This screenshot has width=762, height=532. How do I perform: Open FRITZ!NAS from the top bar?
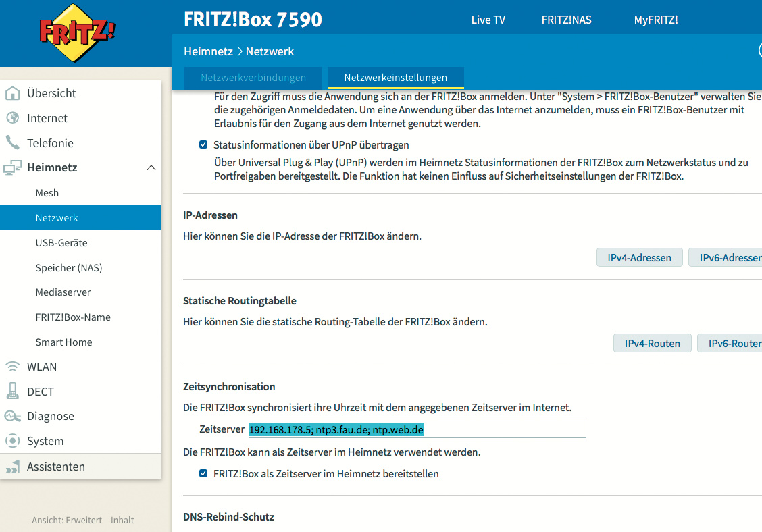566,20
